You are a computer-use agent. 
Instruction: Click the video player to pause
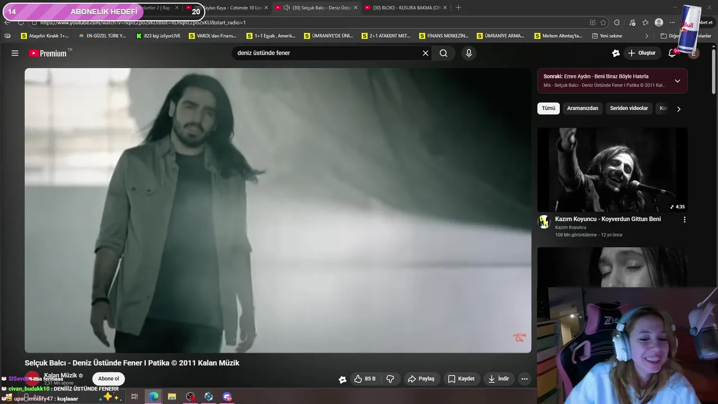tap(278, 210)
